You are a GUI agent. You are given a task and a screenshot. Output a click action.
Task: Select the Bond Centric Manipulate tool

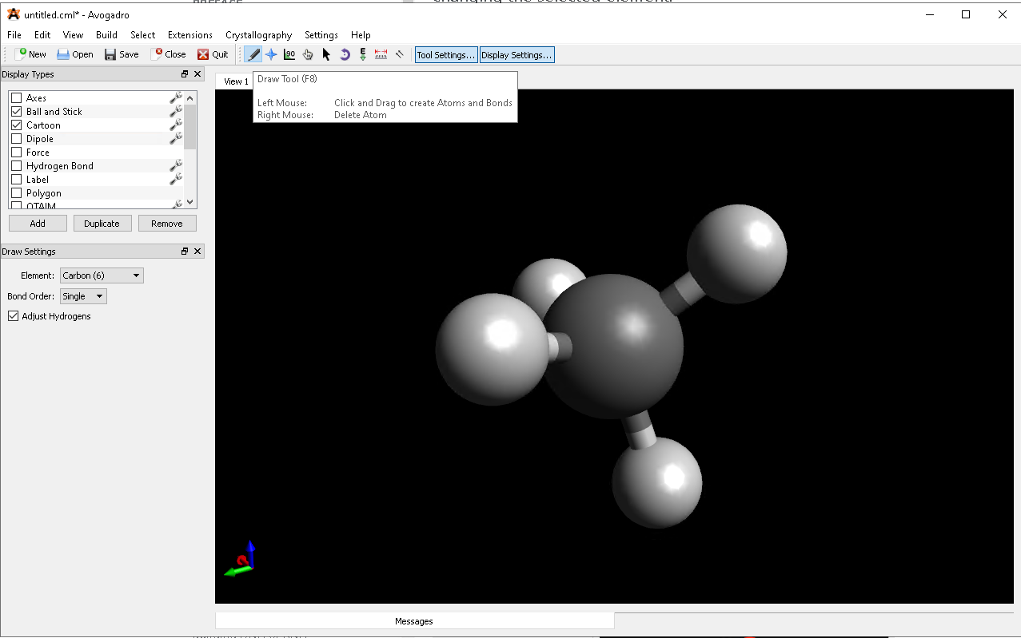point(289,54)
